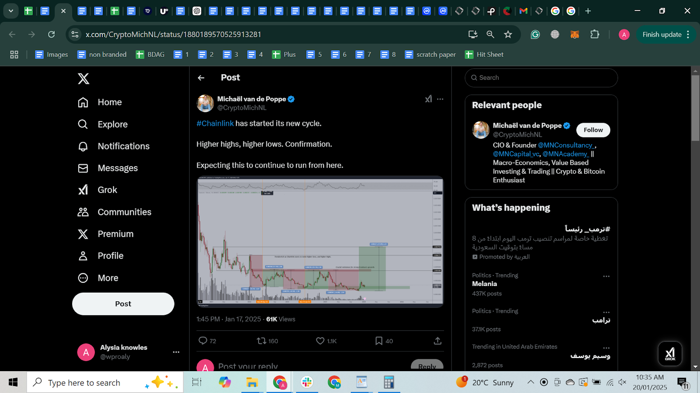The width and height of the screenshot is (700, 393).
Task: Open the Explore page
Action: pyautogui.click(x=103, y=124)
